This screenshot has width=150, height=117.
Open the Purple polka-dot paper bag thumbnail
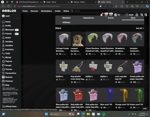[x=137, y=67]
